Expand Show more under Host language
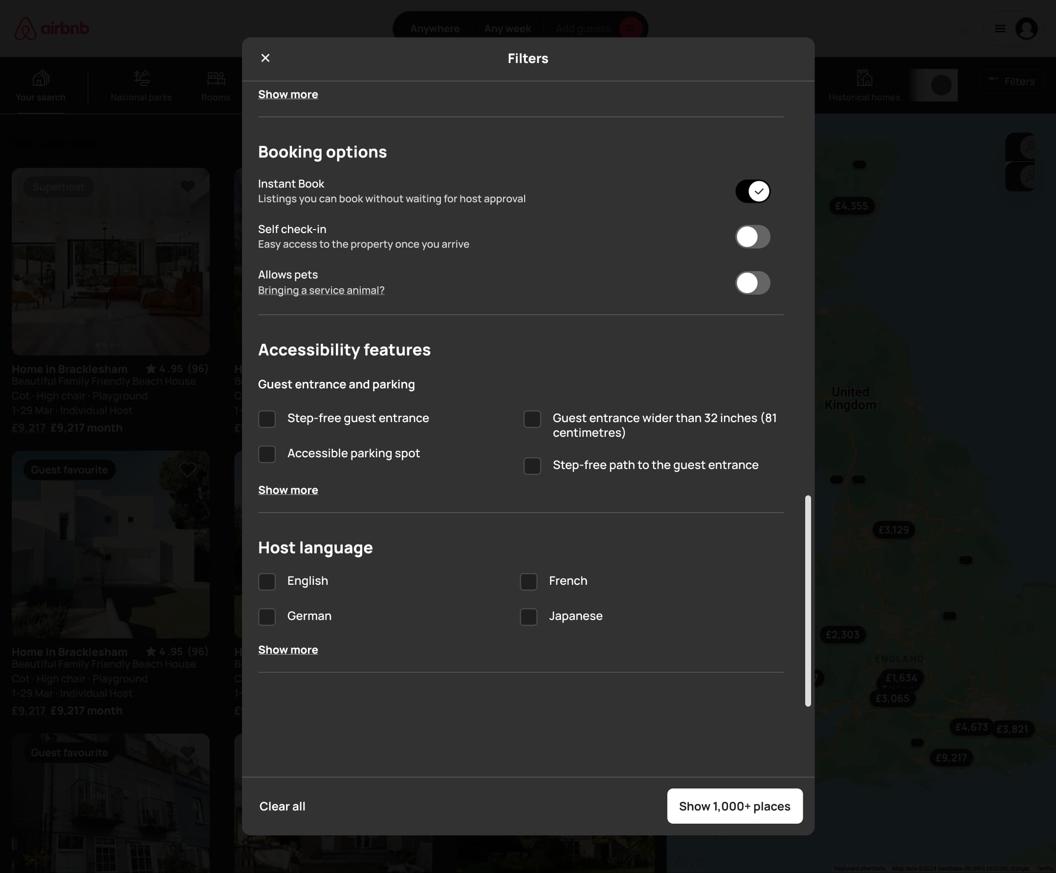The image size is (1056, 873). coord(288,650)
